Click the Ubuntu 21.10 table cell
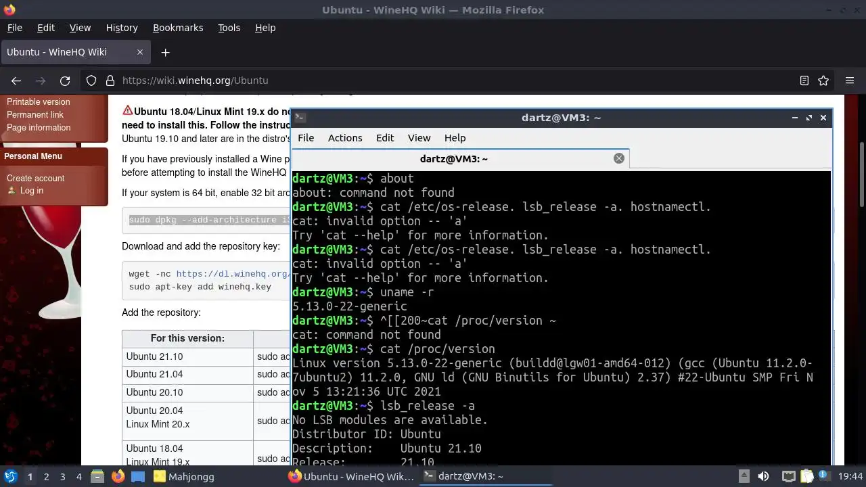The width and height of the screenshot is (866, 487). (187, 356)
